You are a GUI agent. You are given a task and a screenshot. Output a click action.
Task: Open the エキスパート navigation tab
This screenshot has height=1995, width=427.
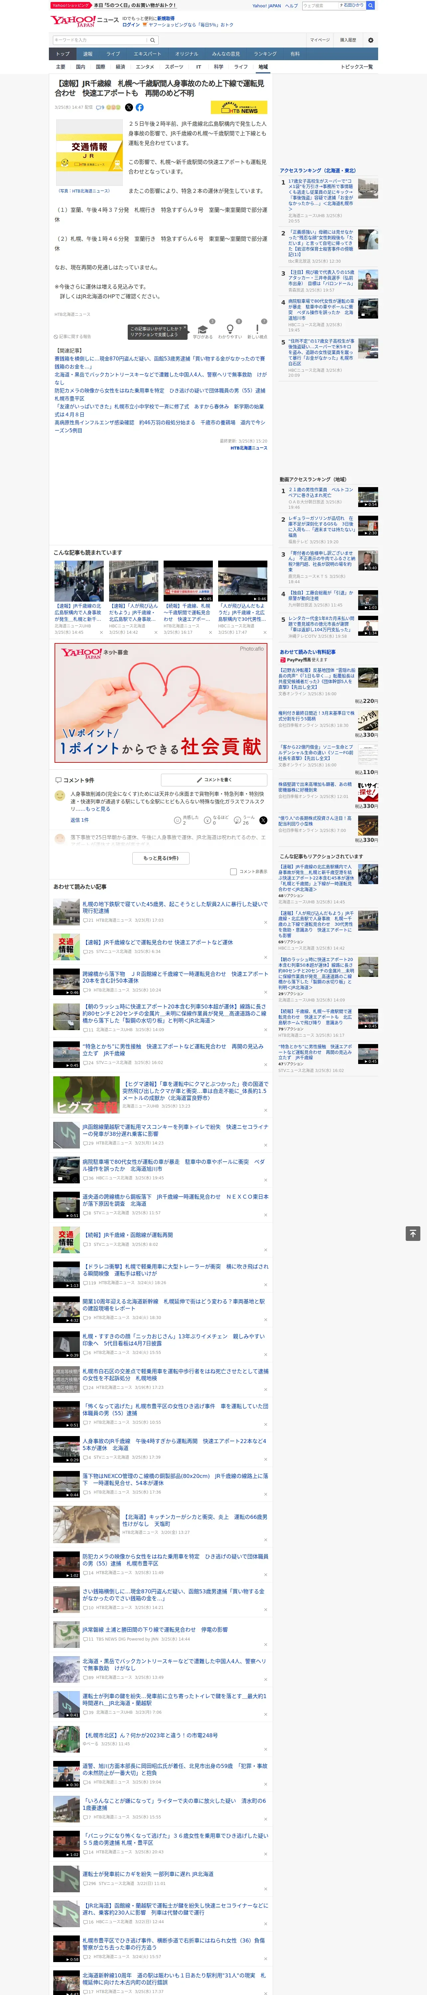click(148, 54)
